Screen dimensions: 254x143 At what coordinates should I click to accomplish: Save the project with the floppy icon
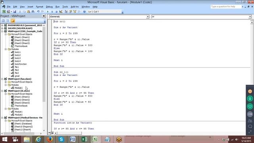point(15,12)
